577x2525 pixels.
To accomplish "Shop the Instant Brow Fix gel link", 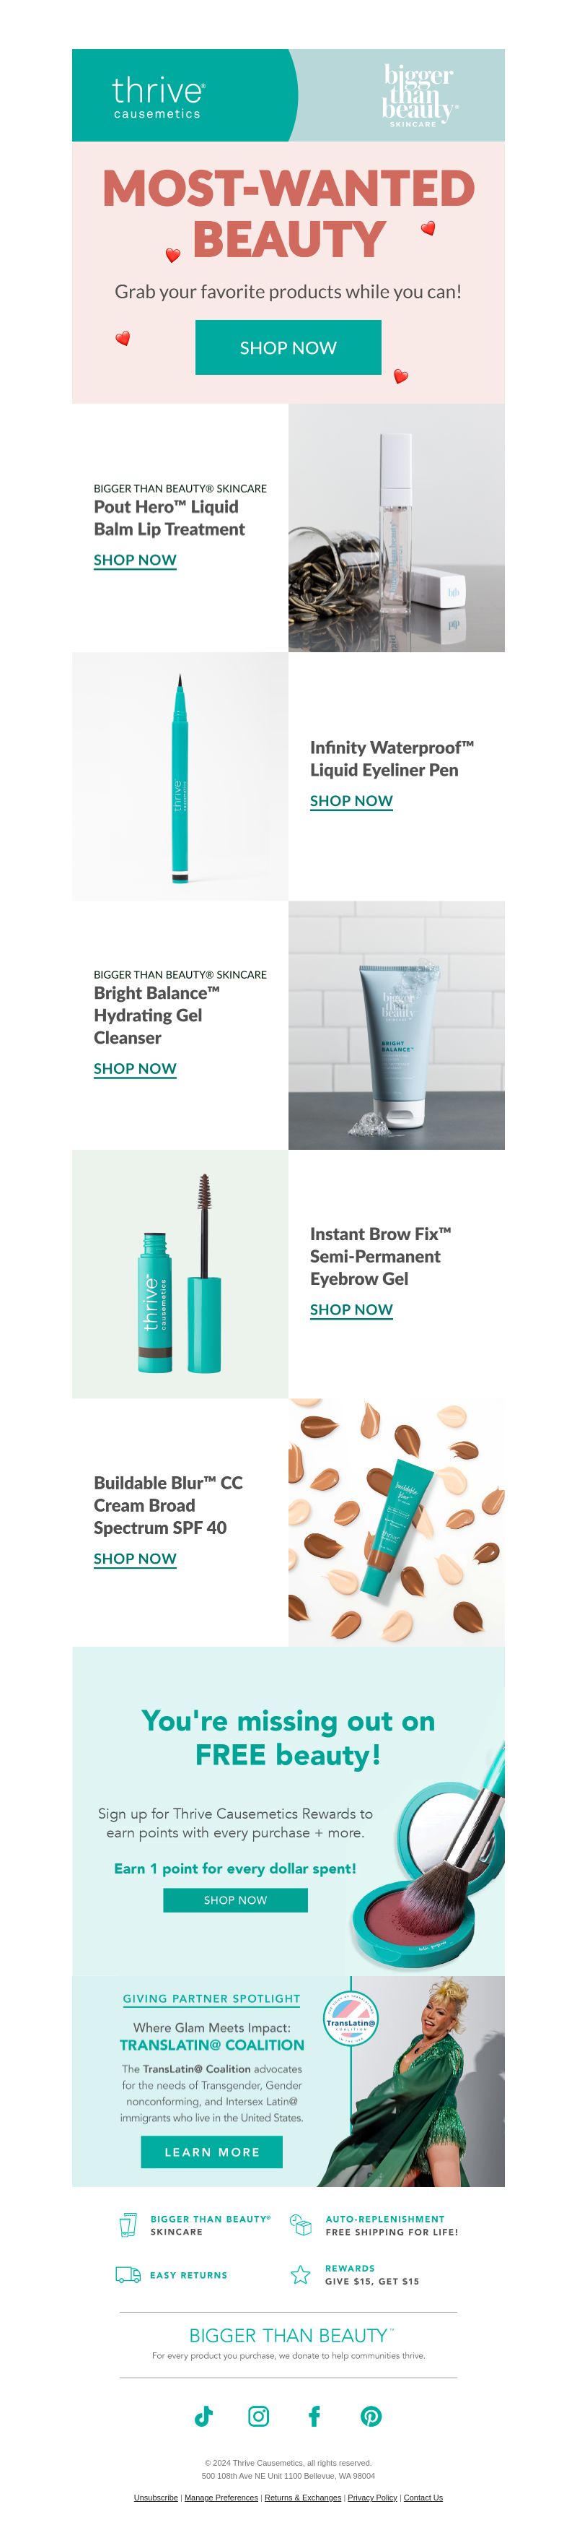I will [352, 1309].
